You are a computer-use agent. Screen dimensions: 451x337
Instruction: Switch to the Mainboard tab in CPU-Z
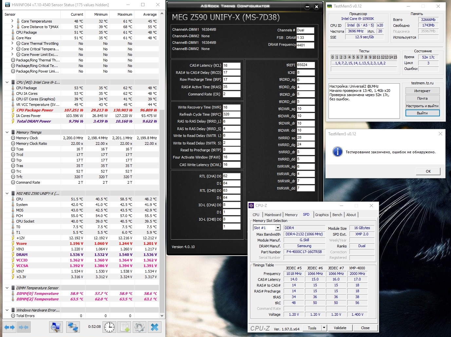coord(273,215)
